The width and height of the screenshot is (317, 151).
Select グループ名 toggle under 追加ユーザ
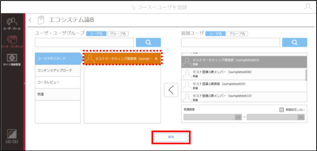[x=237, y=34]
